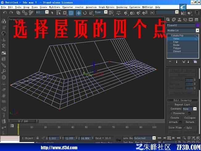Click the Mirror tool icon

tap(183, 13)
